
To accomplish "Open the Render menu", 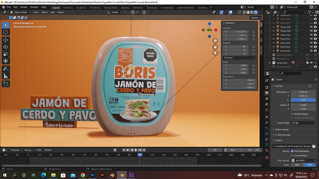I will pyautogui.click(x=24, y=7).
